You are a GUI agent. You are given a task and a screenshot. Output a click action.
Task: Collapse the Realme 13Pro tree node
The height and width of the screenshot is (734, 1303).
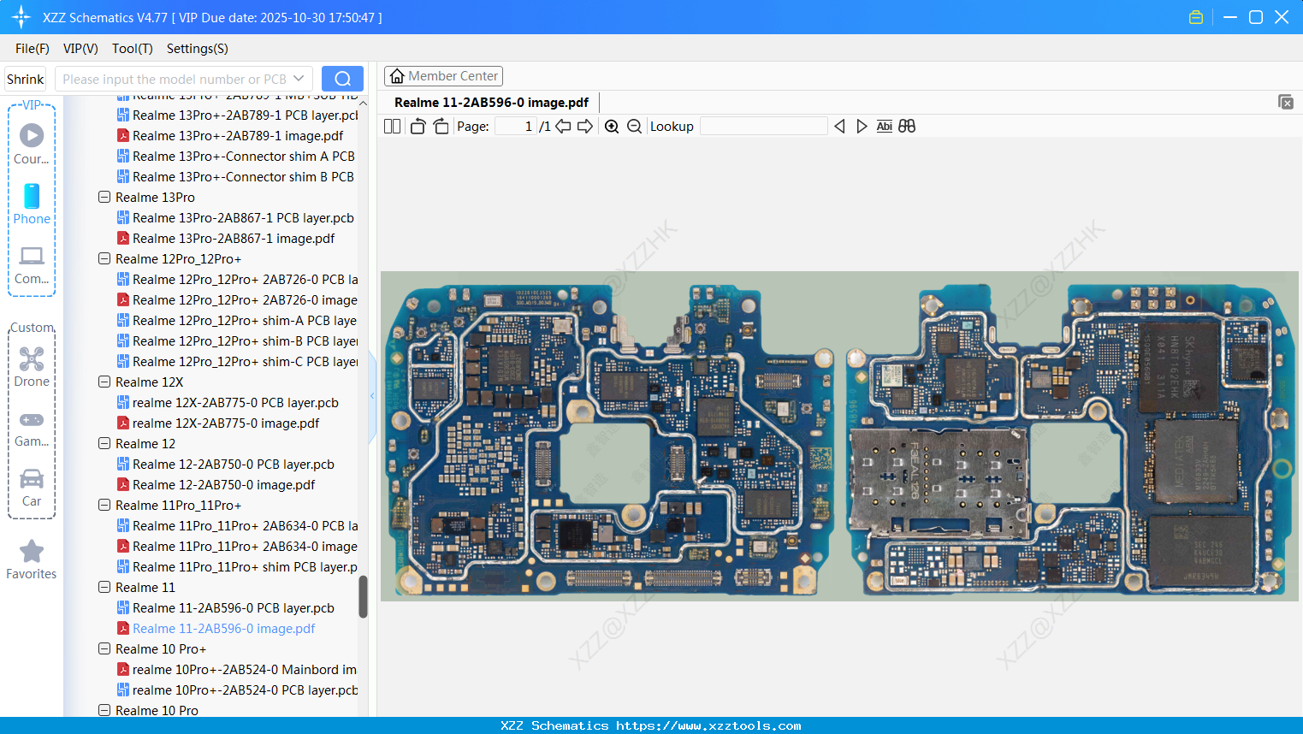point(104,197)
